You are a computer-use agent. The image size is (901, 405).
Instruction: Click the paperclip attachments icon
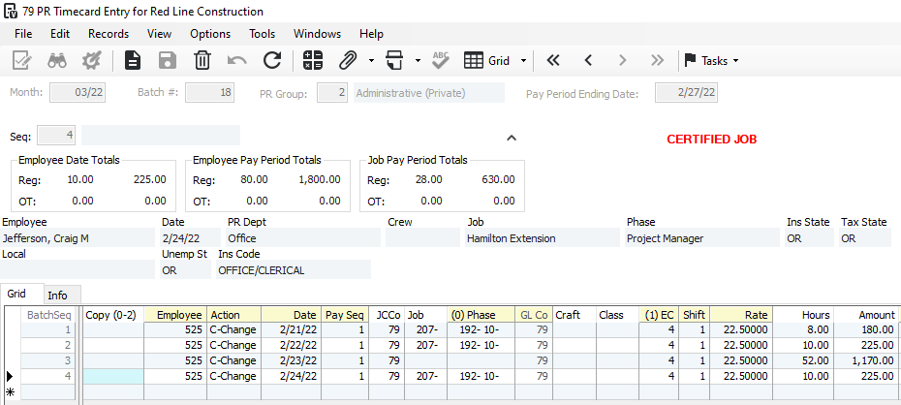348,60
